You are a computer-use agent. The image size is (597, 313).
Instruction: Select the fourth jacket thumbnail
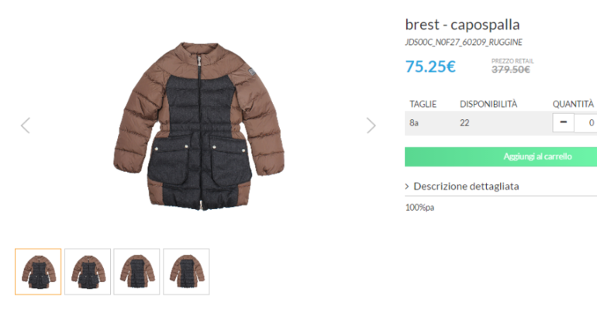pos(186,271)
